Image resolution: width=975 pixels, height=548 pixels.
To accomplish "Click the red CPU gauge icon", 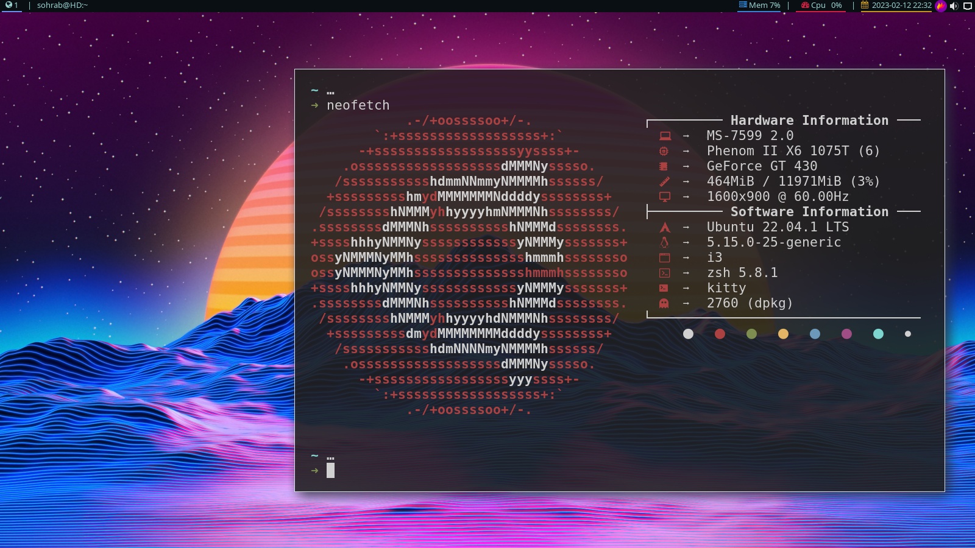I will pyautogui.click(x=805, y=5).
